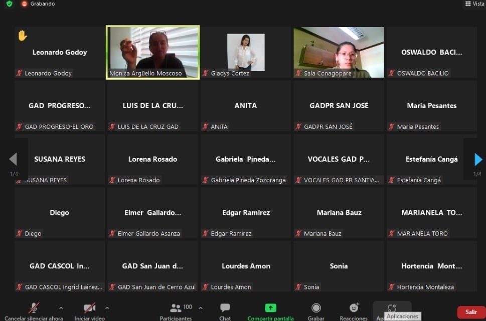This screenshot has height=321, width=486.
Task: Open the Vista layout menu
Action: click(x=474, y=4)
